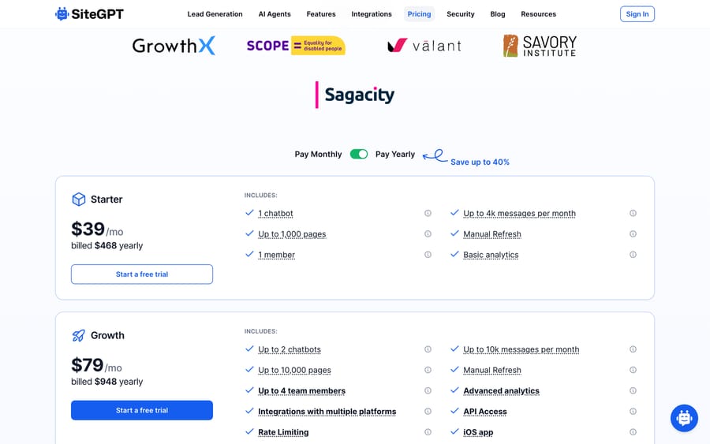Viewport: 710px width, 444px height.
Task: Click Up to 10k messages per month
Action: click(x=521, y=349)
